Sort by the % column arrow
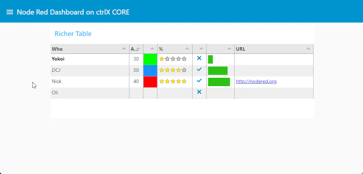 187,48
